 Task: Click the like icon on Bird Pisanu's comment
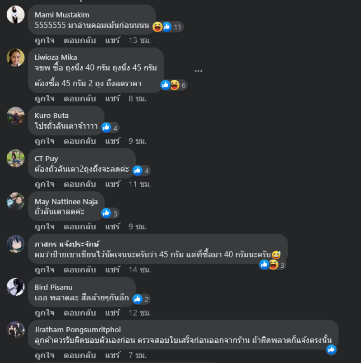tap(137, 299)
